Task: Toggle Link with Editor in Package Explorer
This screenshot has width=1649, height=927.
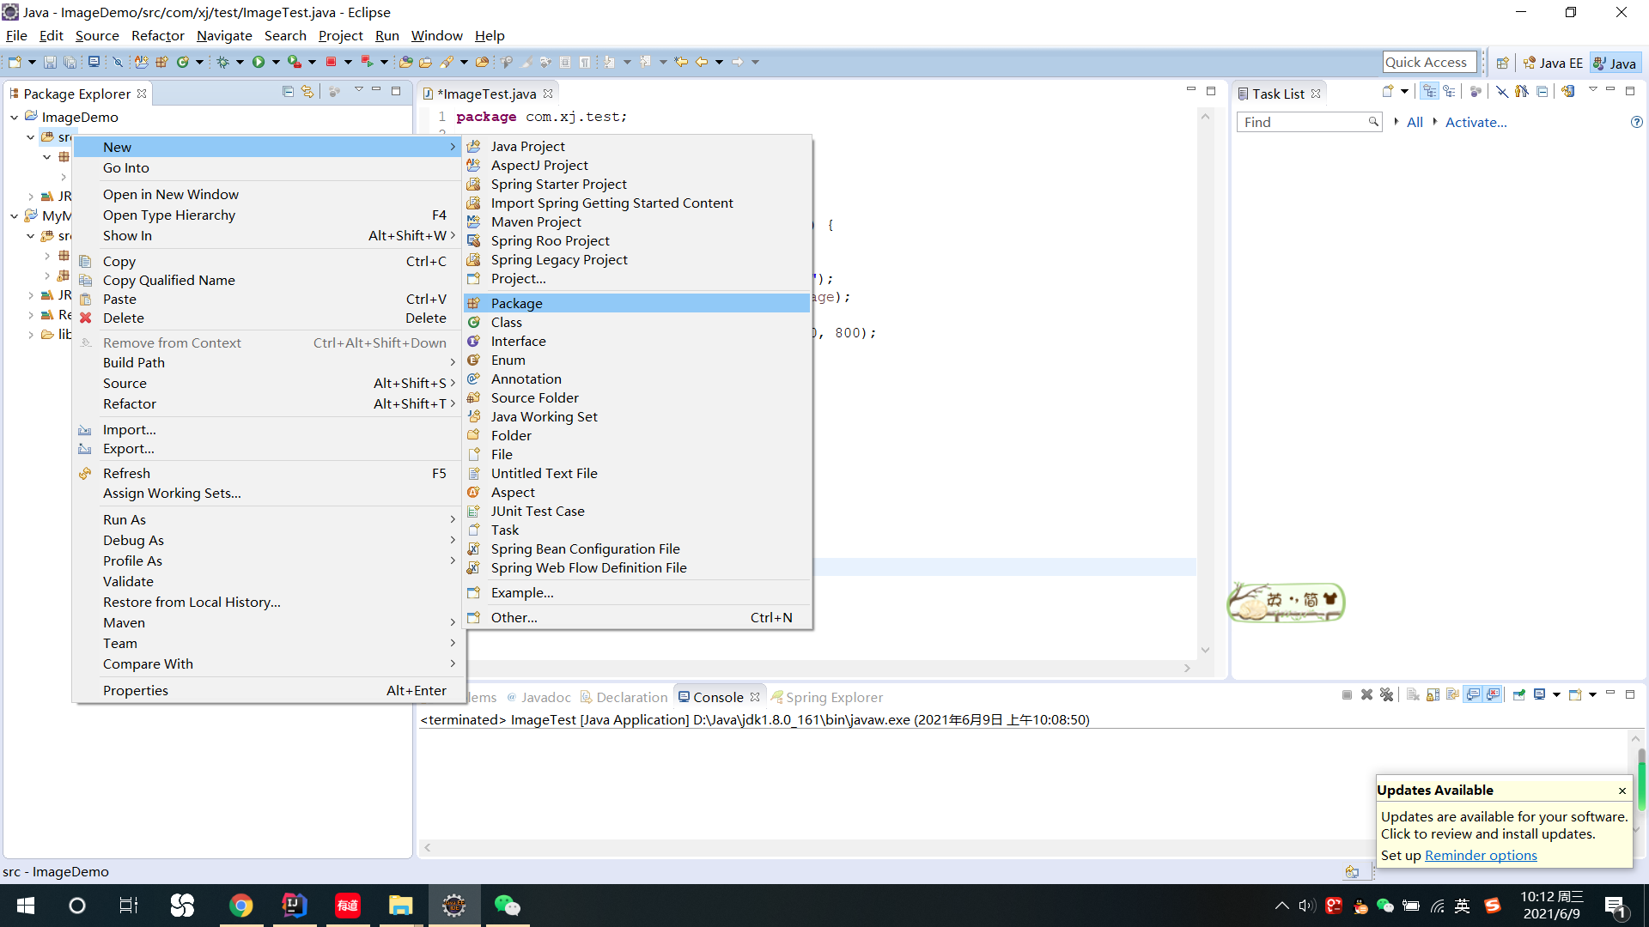Action: tap(307, 91)
